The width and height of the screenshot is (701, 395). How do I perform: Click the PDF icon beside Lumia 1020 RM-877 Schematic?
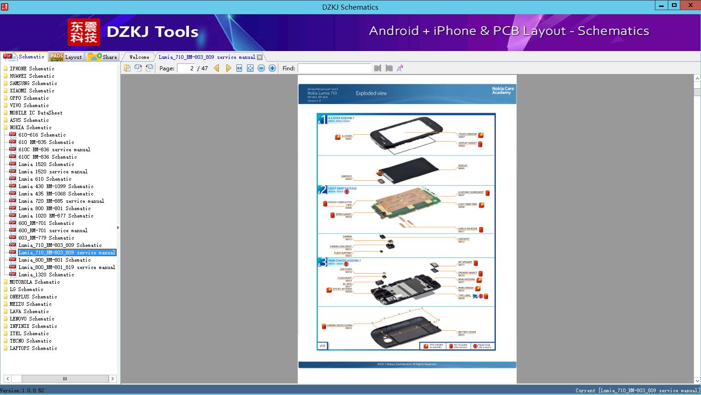pos(12,216)
